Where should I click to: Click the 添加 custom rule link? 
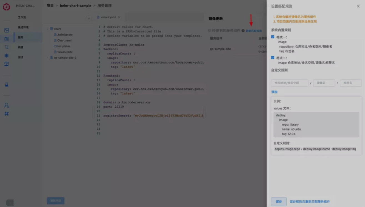point(274,92)
